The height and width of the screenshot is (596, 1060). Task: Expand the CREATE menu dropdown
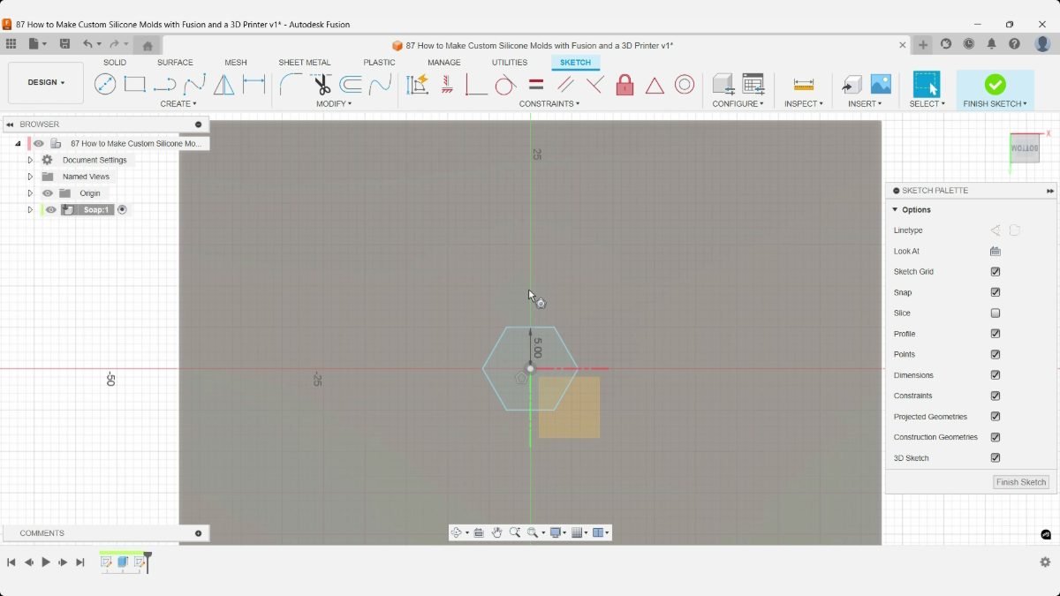pyautogui.click(x=178, y=104)
